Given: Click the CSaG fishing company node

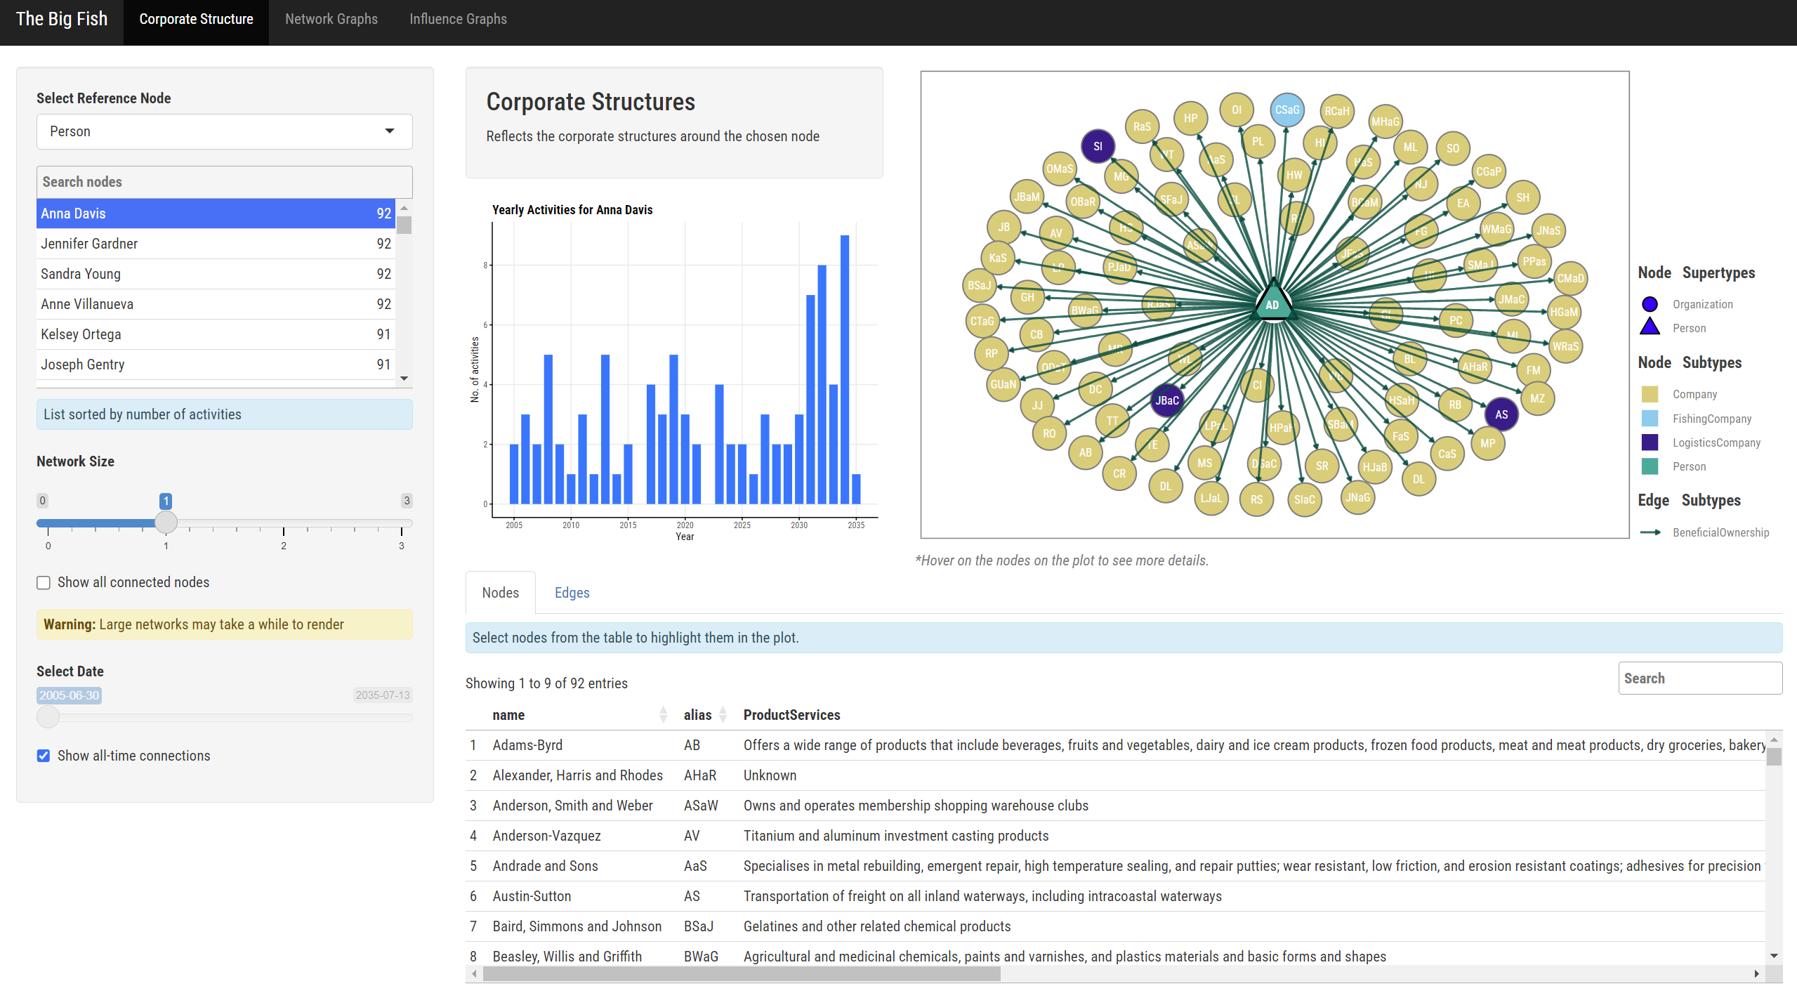Looking at the screenshot, I should (x=1286, y=110).
